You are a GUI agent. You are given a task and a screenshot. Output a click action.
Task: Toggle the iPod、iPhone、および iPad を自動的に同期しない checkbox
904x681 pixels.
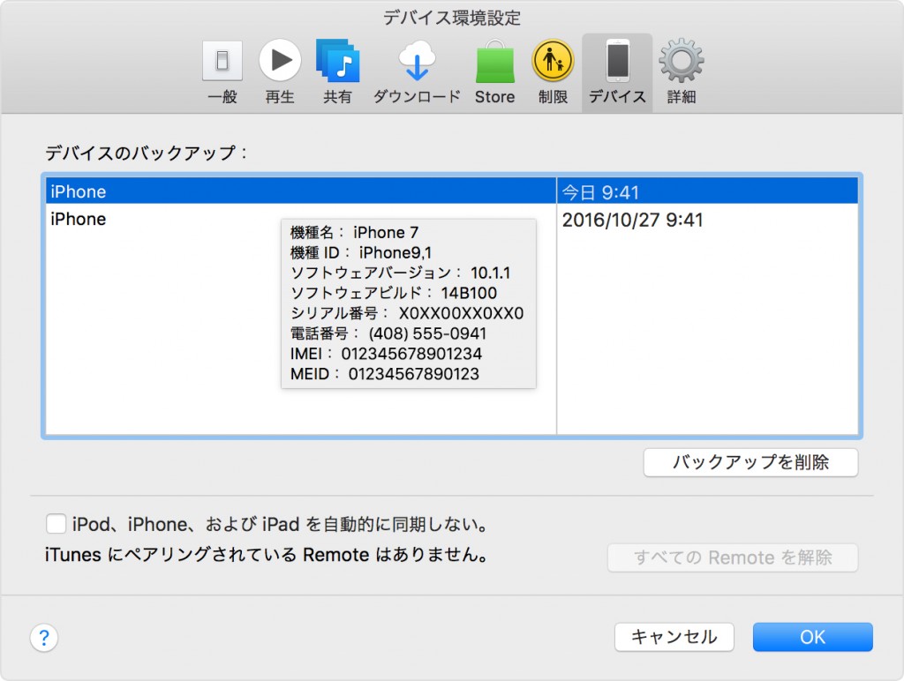pyautogui.click(x=56, y=524)
